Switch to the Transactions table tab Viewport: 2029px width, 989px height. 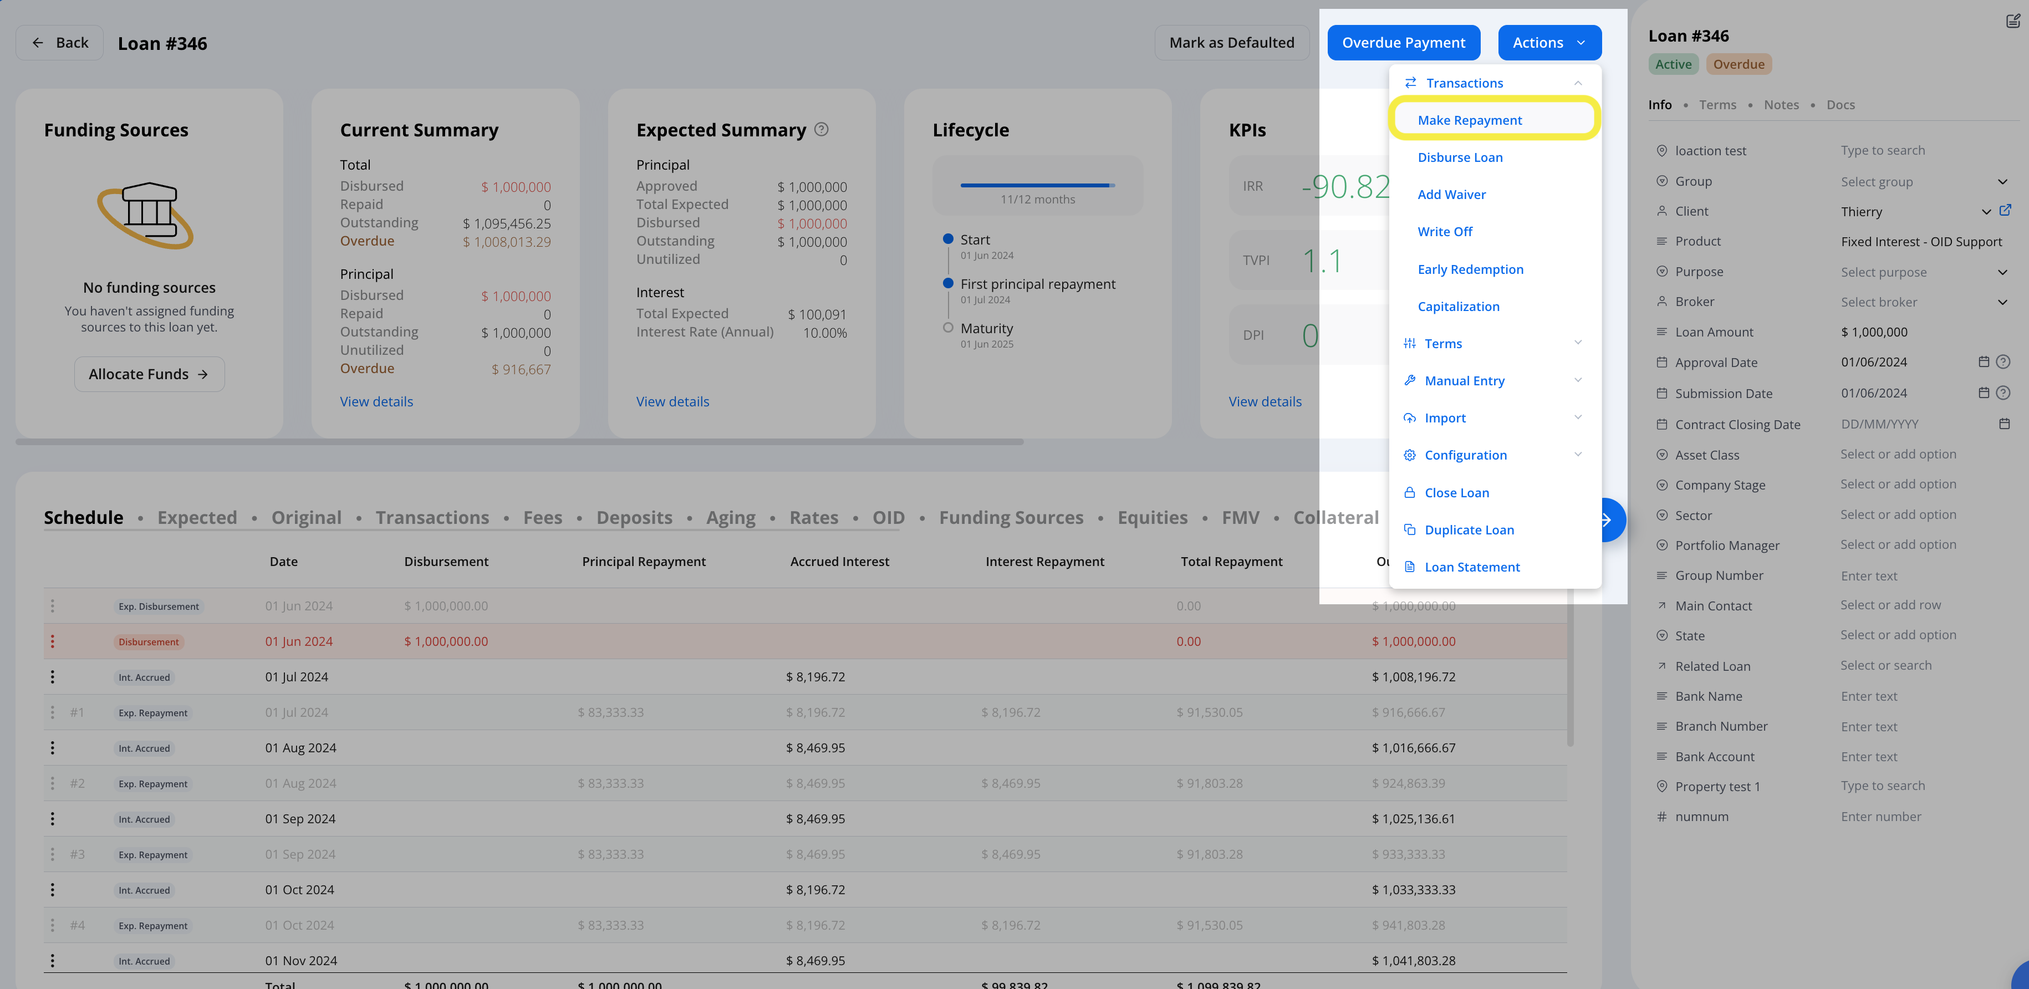[432, 517]
